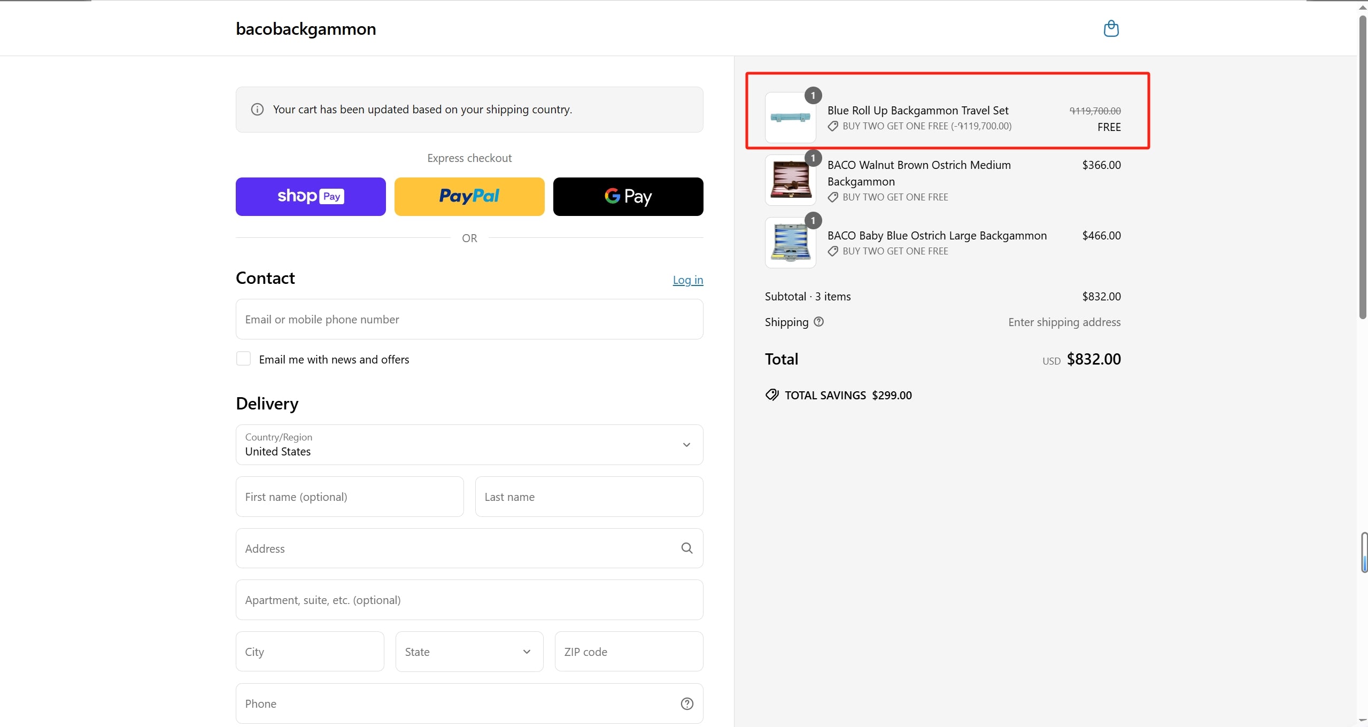Screen dimensions: 1368x727
Task: Click discount tag icon under Blue Roll Up
Action: (833, 126)
